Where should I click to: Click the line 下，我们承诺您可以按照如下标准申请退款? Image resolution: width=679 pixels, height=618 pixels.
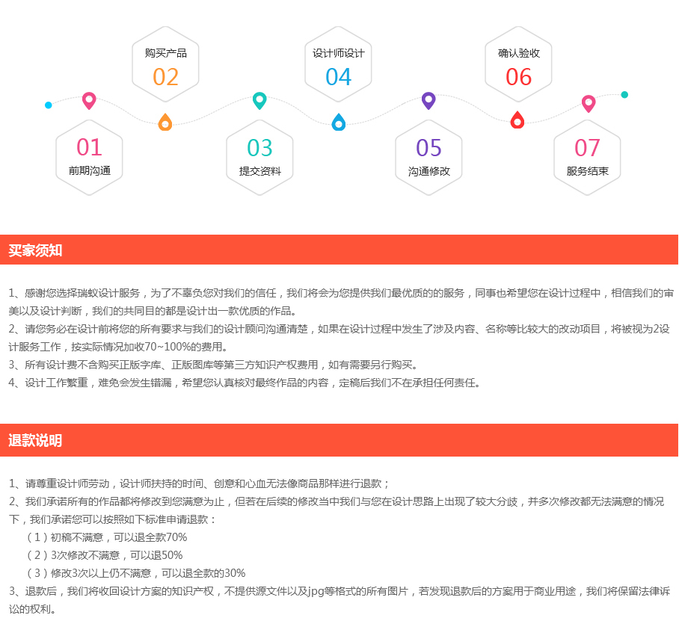coord(113,519)
